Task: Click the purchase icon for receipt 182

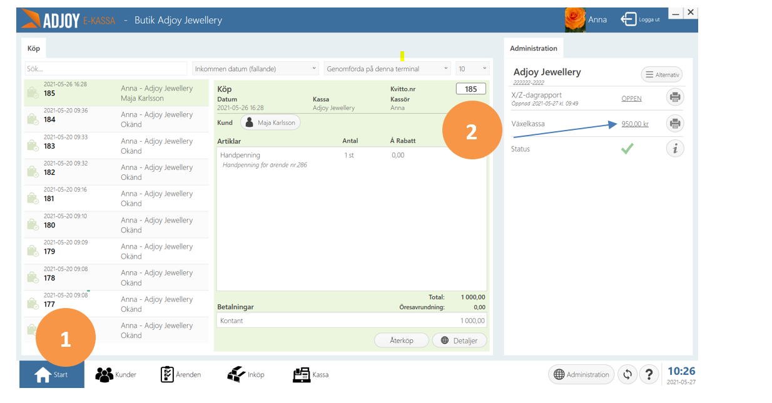Action: (33, 172)
